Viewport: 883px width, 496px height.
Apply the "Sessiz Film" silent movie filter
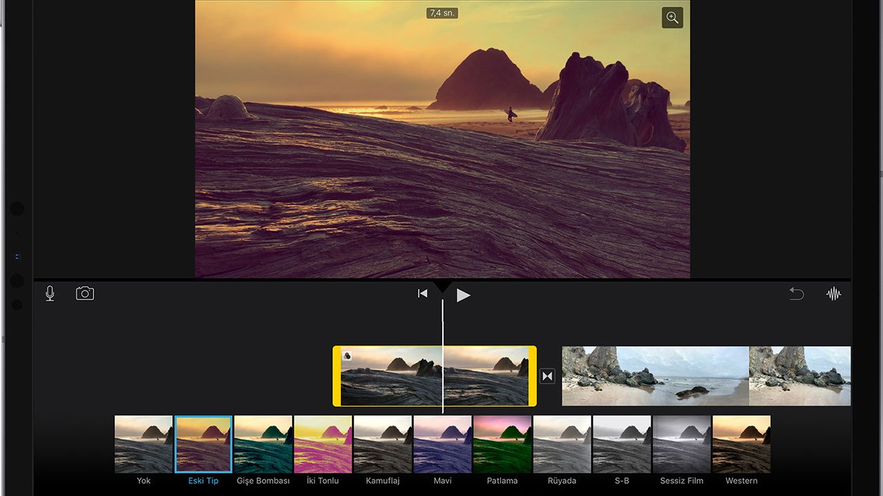(682, 444)
